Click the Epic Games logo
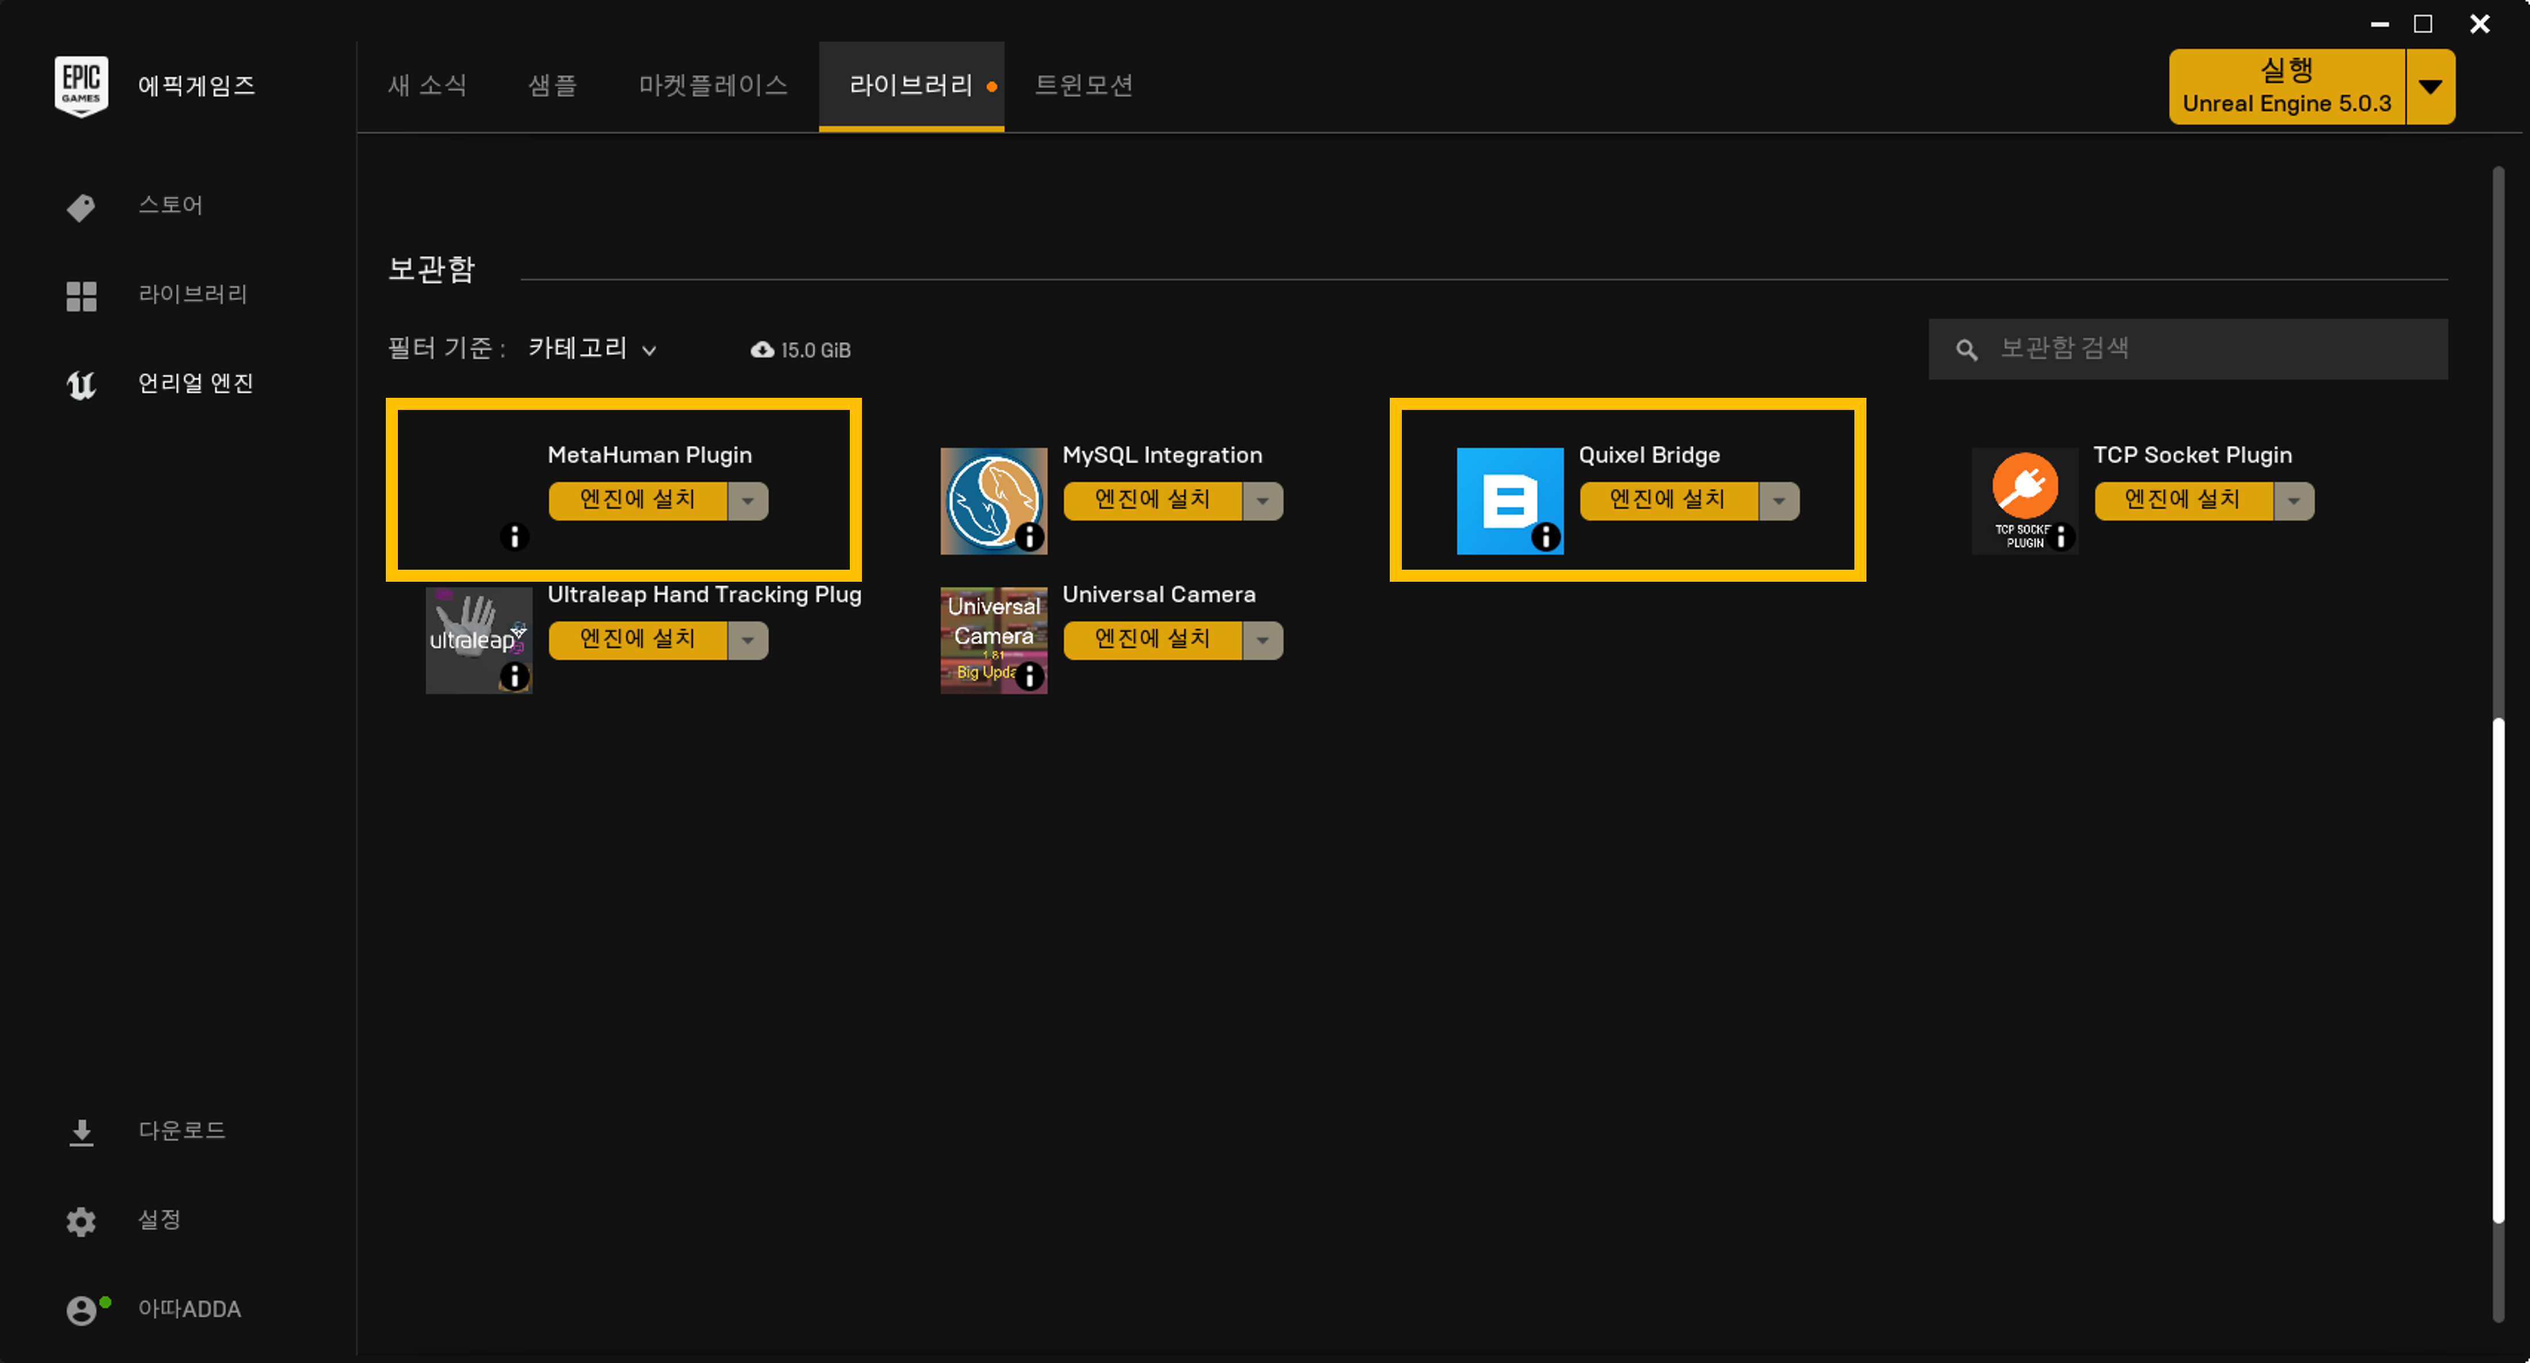This screenshot has width=2530, height=1363. 80,86
